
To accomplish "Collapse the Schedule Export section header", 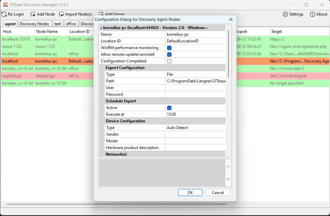I will pyautogui.click(x=162, y=101).
